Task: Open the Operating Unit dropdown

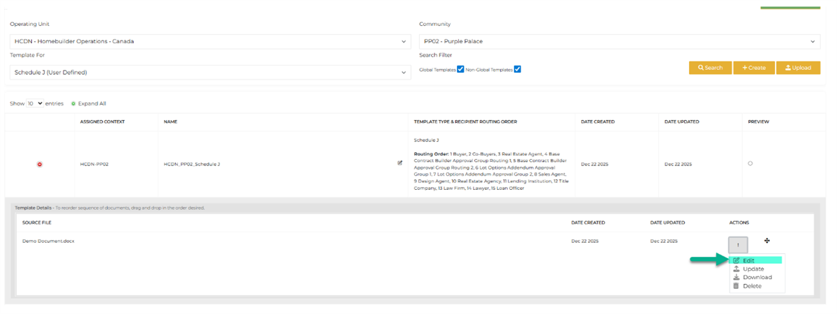Action: coord(209,41)
